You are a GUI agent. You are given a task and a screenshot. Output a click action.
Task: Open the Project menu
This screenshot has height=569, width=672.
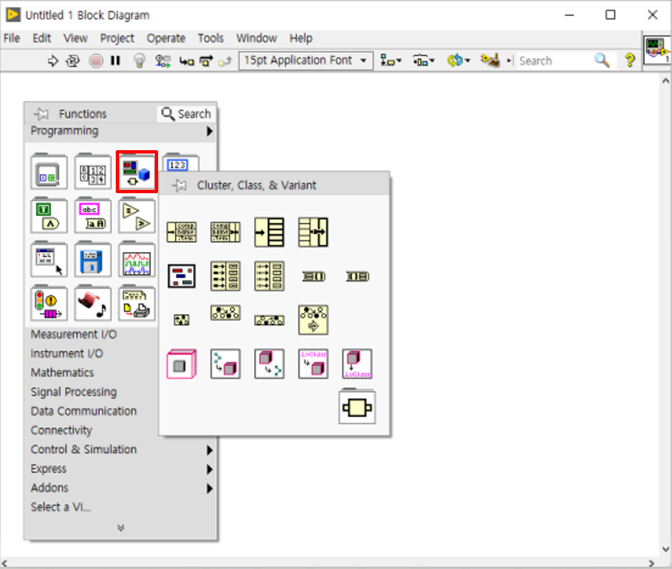coord(117,38)
